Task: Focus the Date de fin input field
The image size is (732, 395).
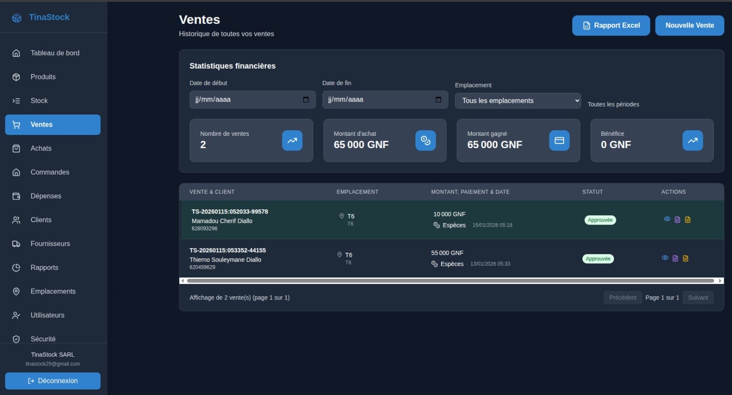Action: 385,100
